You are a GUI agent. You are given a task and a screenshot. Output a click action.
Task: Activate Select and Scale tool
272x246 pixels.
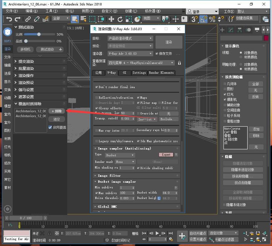[128, 19]
